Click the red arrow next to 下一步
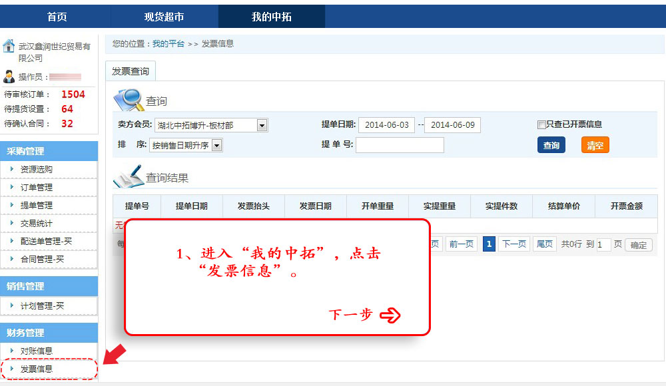 pyautogui.click(x=390, y=315)
